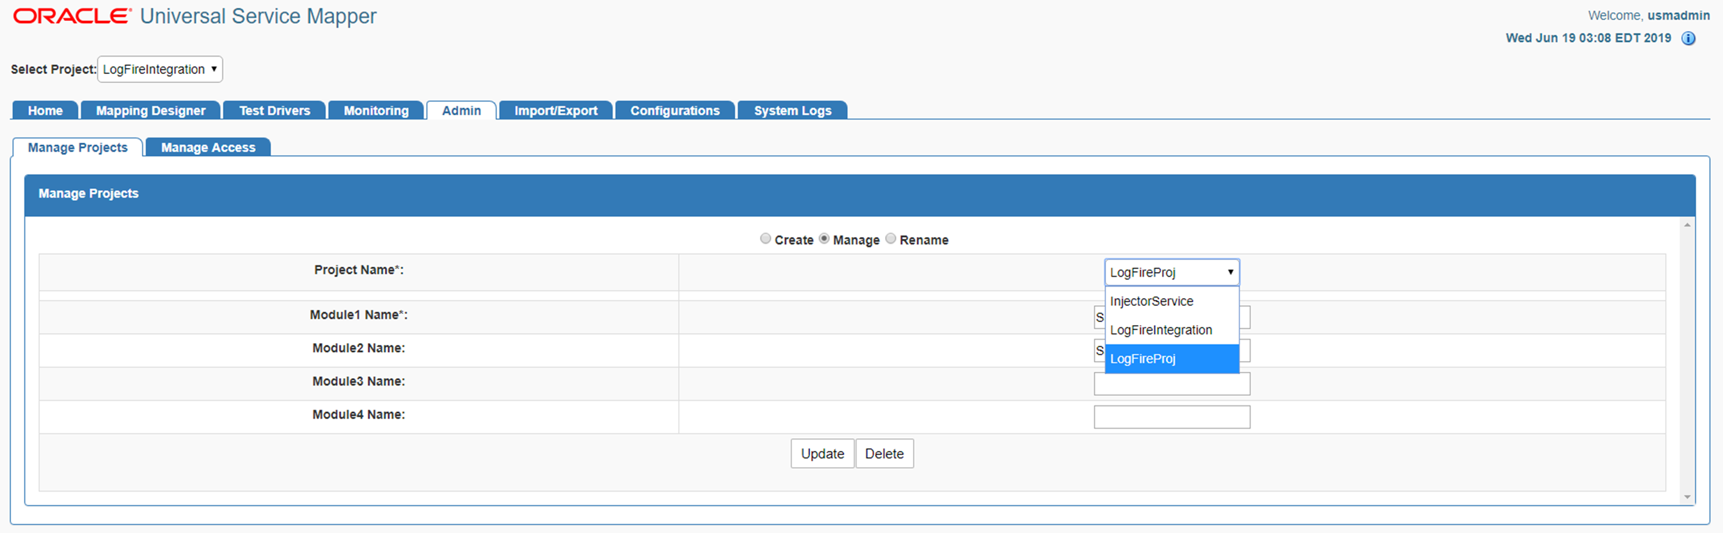1723x533 pixels.
Task: Click the Delete button
Action: [x=885, y=454]
